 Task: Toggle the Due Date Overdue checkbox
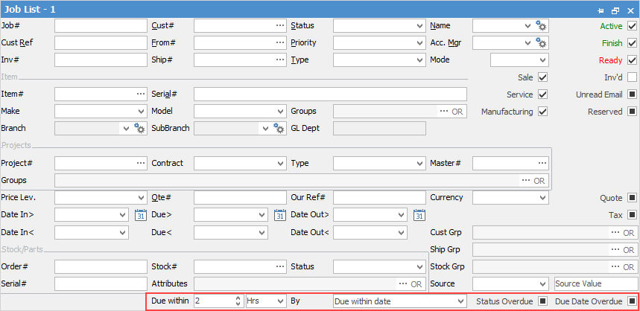tap(632, 301)
